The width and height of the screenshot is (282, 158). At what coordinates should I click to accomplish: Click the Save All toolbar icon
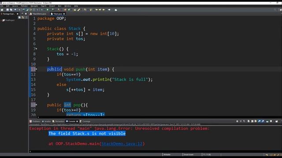11,10
